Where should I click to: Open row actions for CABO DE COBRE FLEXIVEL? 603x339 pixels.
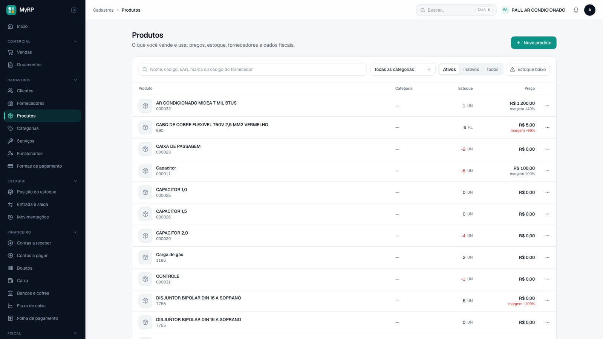[547, 128]
